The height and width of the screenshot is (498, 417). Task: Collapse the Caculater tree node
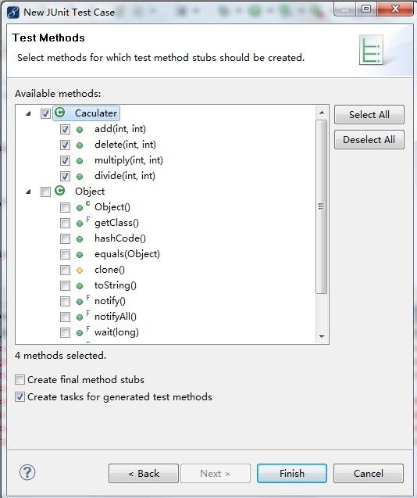coord(29,113)
